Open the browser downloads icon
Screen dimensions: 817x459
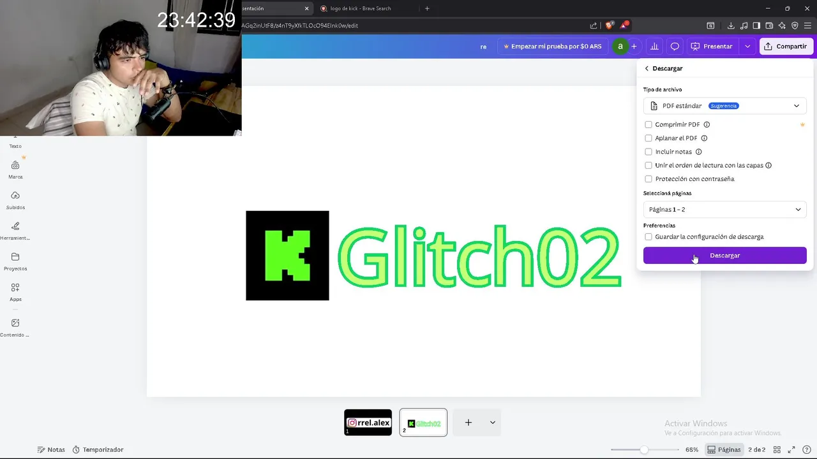pyautogui.click(x=731, y=25)
